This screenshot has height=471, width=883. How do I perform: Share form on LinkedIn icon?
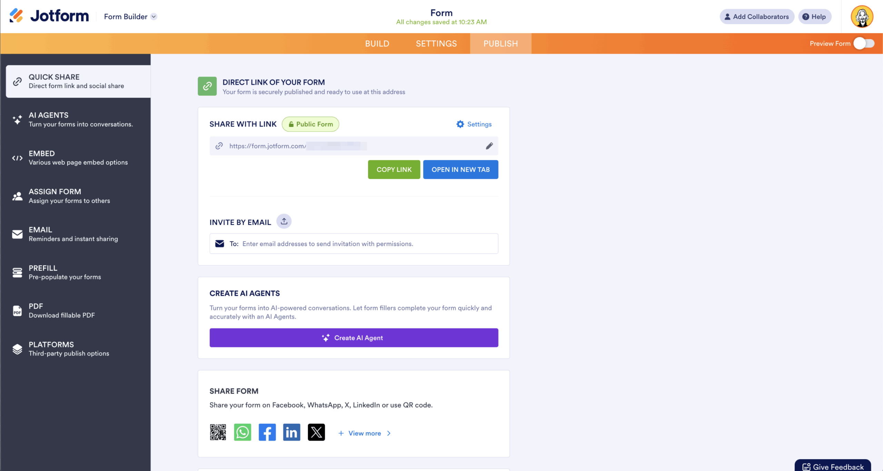[291, 432]
